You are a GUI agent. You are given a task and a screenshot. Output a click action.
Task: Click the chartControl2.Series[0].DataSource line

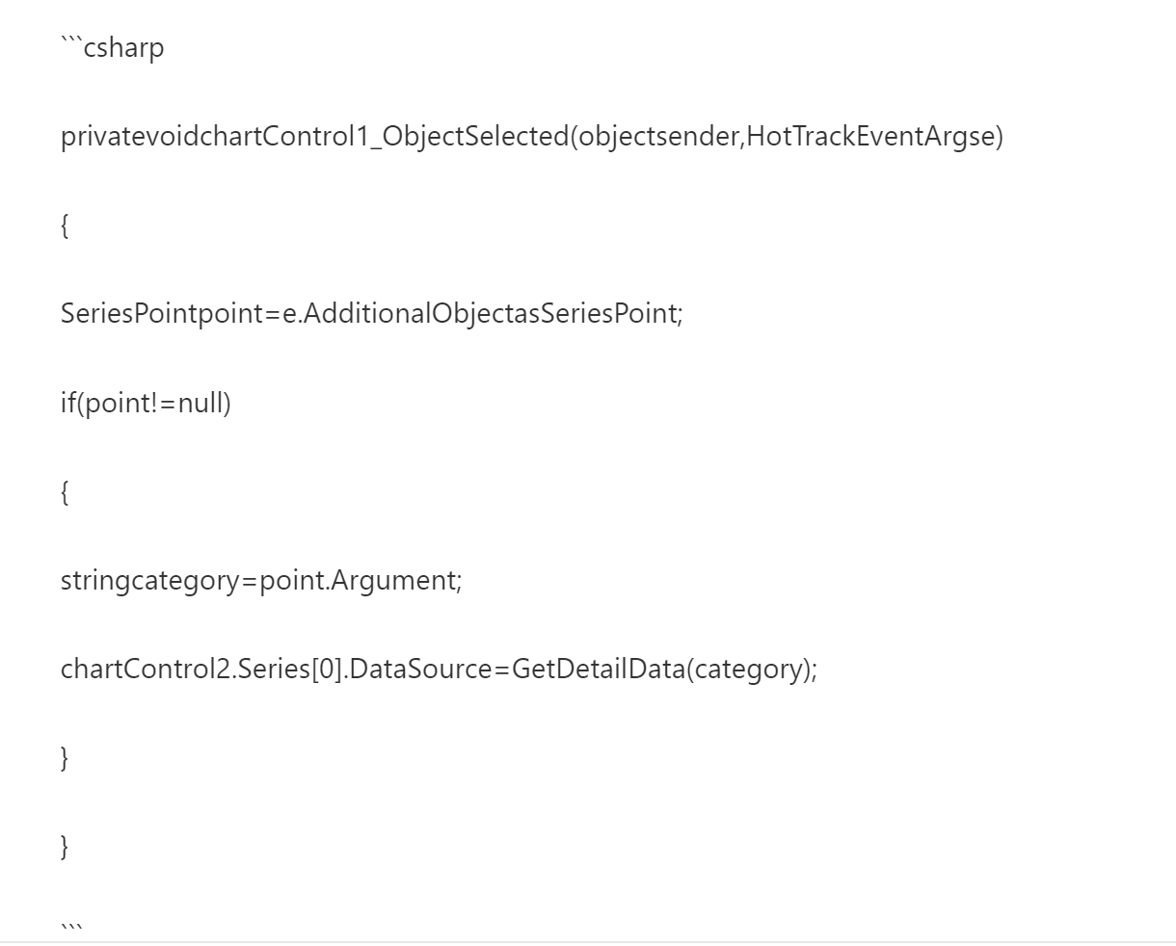coord(439,669)
